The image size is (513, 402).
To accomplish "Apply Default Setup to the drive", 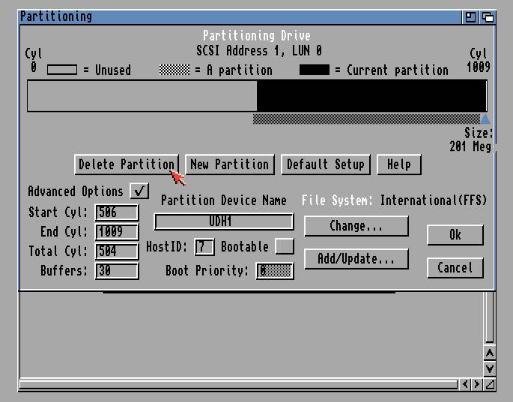I will point(325,165).
